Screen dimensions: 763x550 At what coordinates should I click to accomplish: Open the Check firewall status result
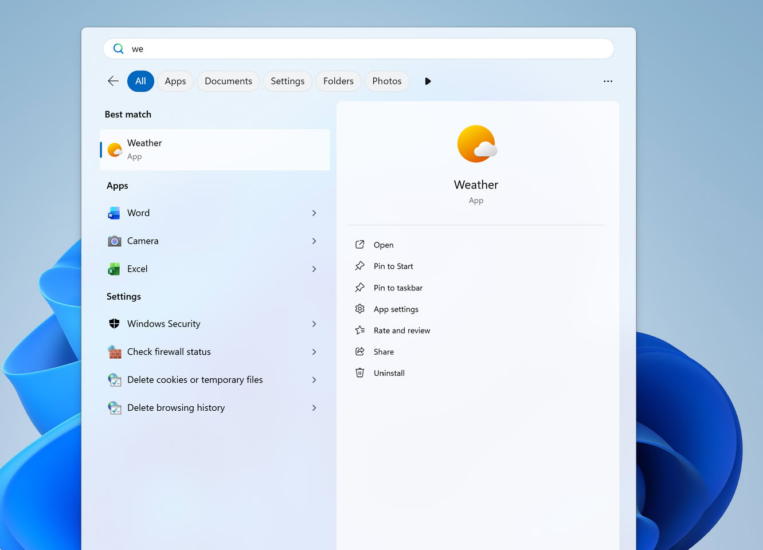point(215,352)
